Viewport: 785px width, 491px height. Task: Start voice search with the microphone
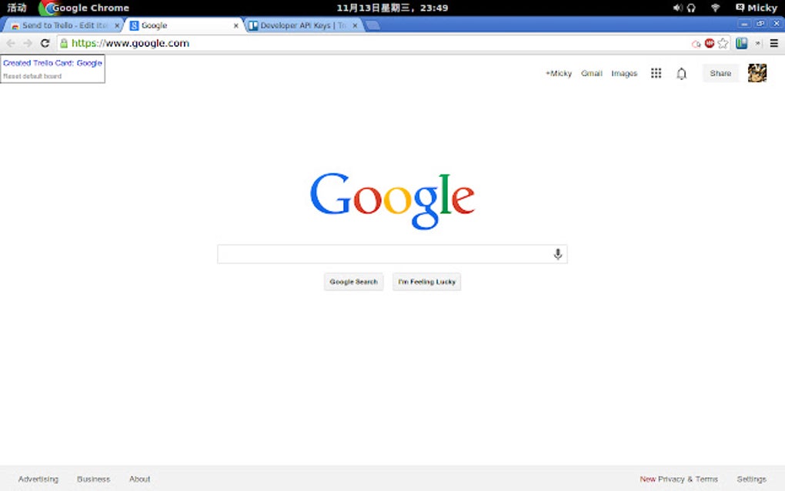click(558, 254)
